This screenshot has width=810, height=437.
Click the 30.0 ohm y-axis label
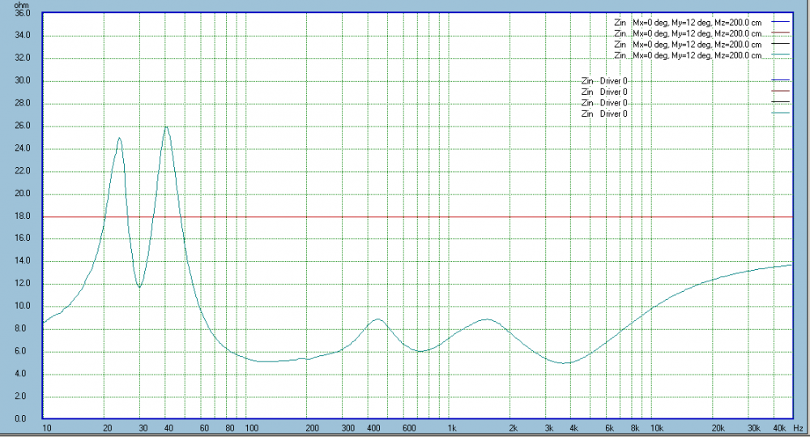22,81
